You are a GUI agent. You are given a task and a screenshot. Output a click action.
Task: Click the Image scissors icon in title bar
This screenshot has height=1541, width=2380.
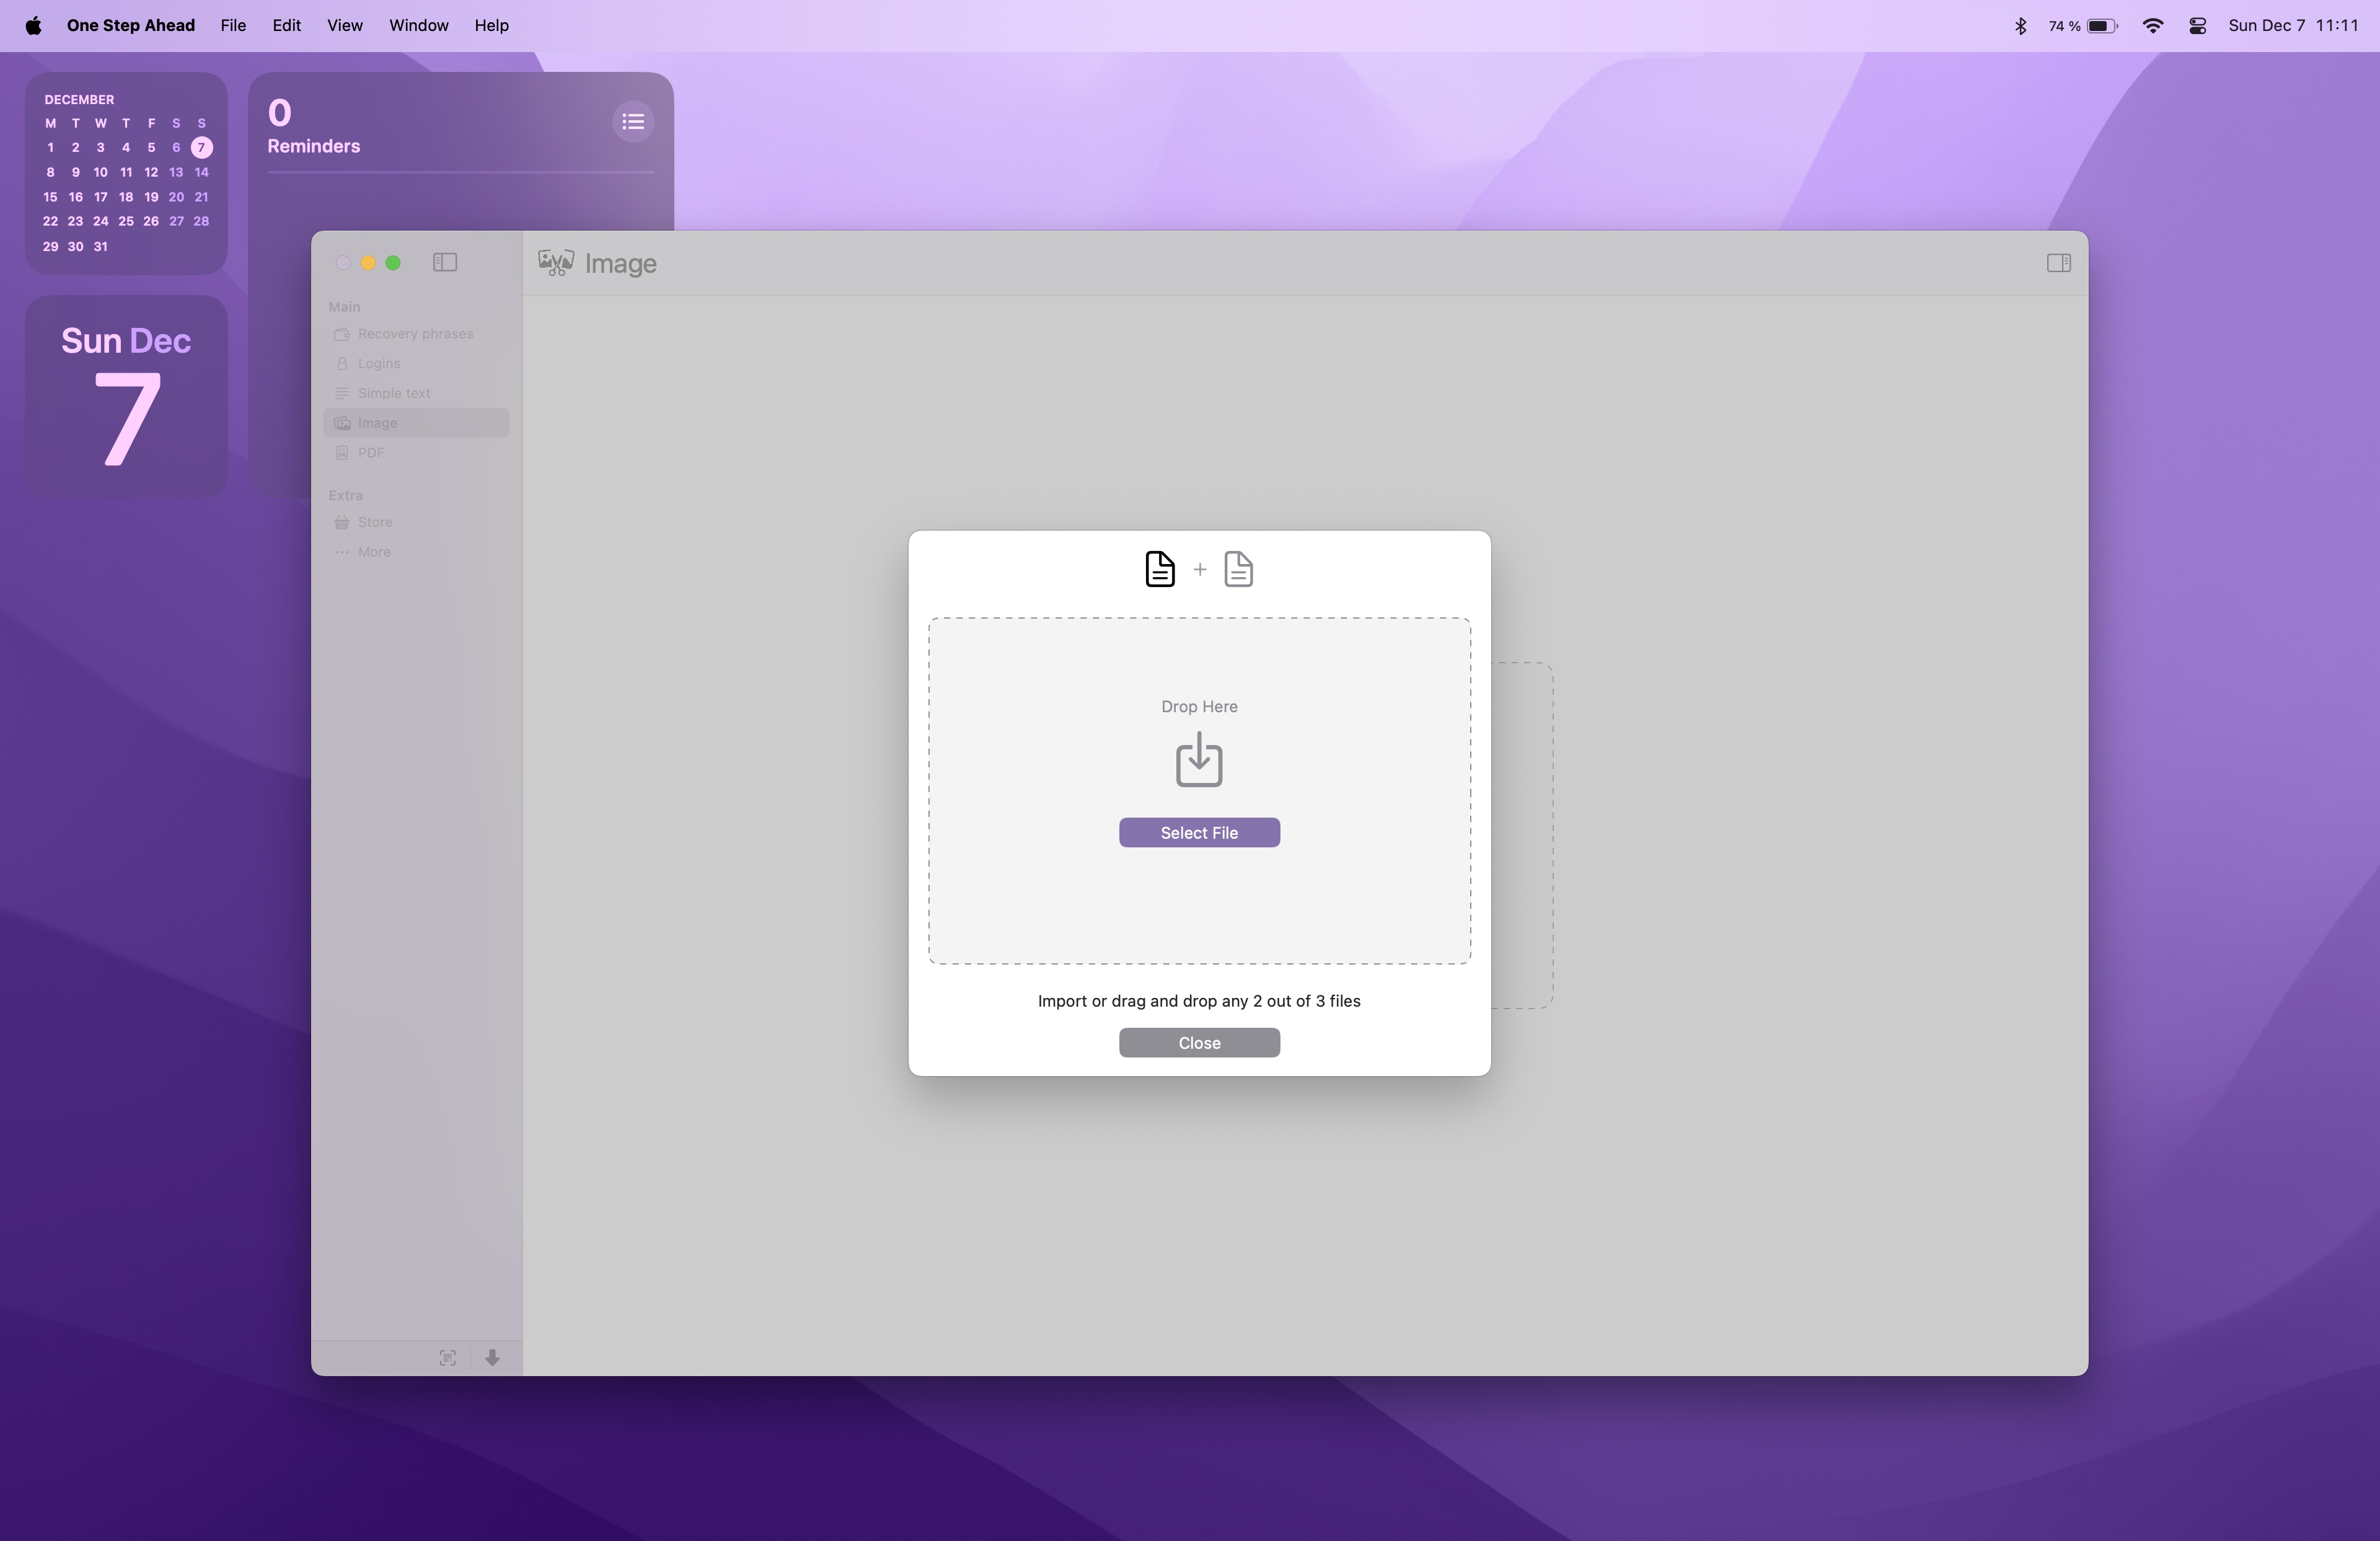click(556, 262)
